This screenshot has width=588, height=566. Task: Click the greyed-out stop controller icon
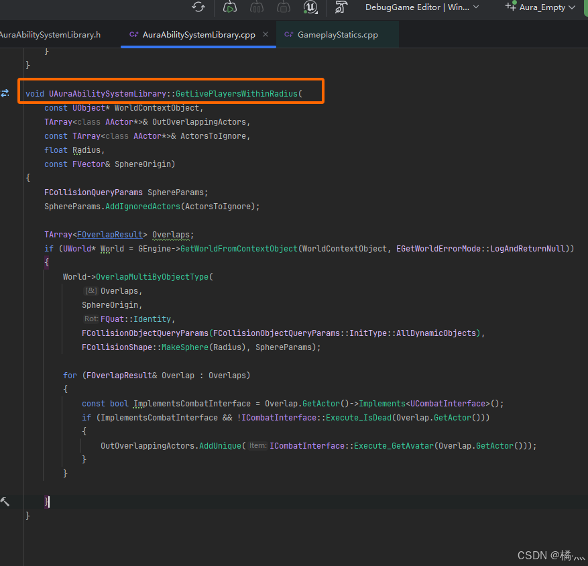(x=284, y=7)
